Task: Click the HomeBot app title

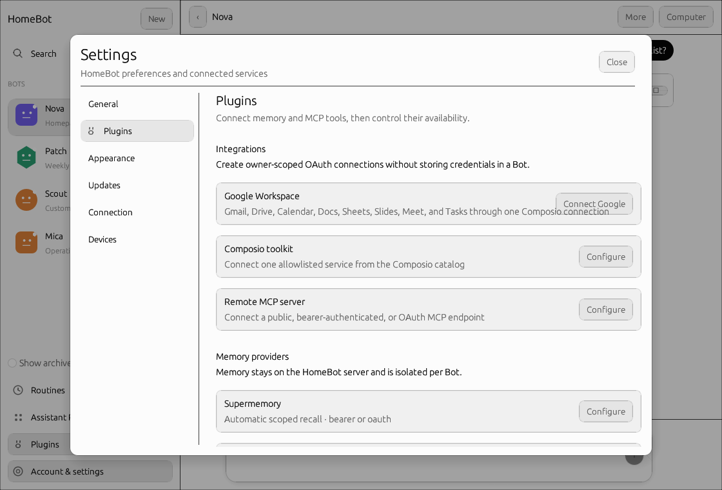Action: [x=30, y=19]
